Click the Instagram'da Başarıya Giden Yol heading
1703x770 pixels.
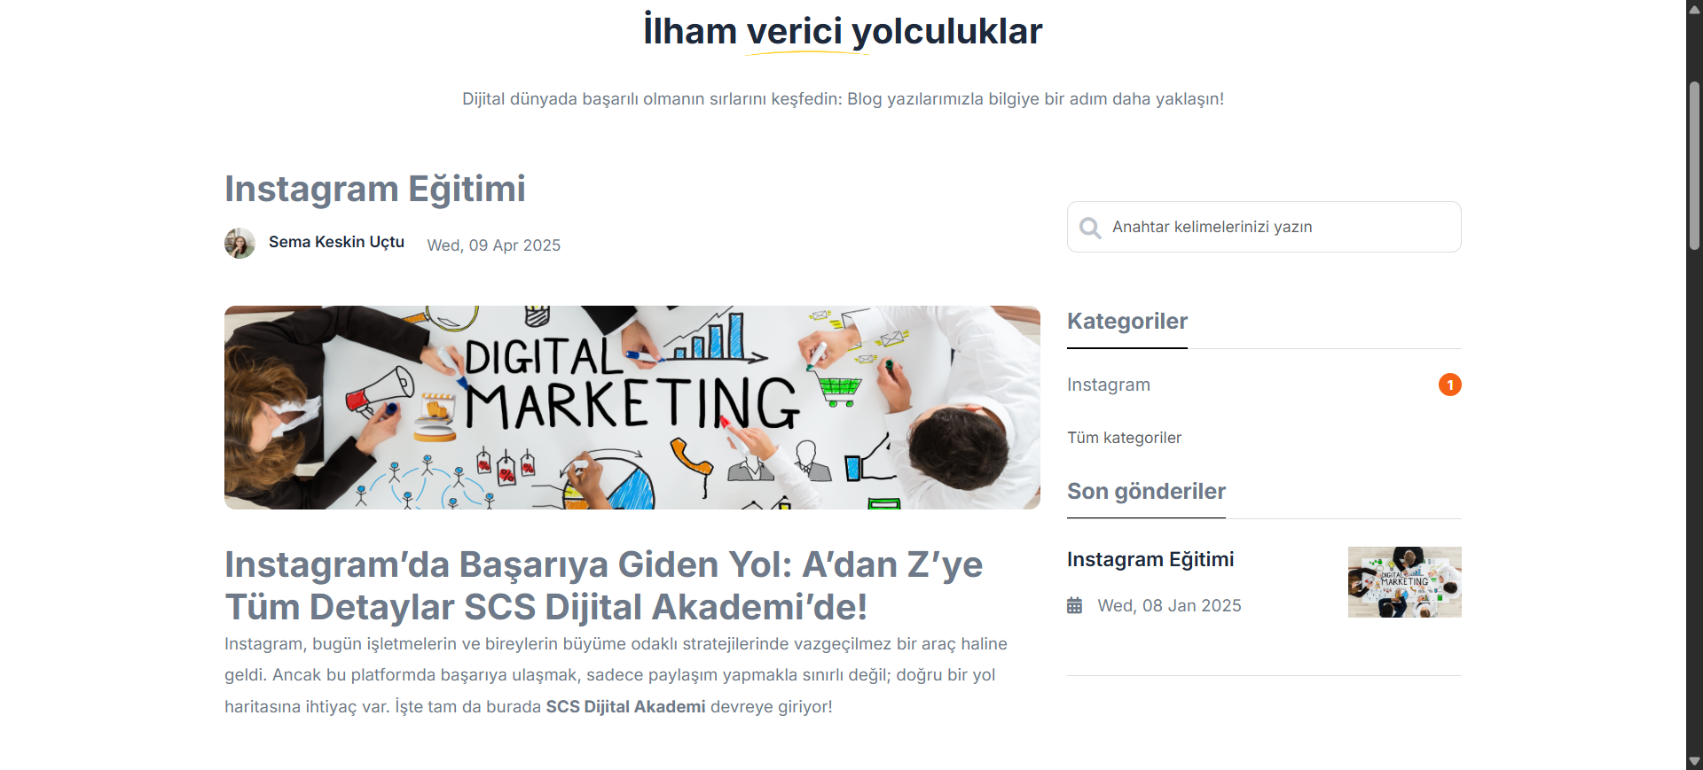click(604, 586)
